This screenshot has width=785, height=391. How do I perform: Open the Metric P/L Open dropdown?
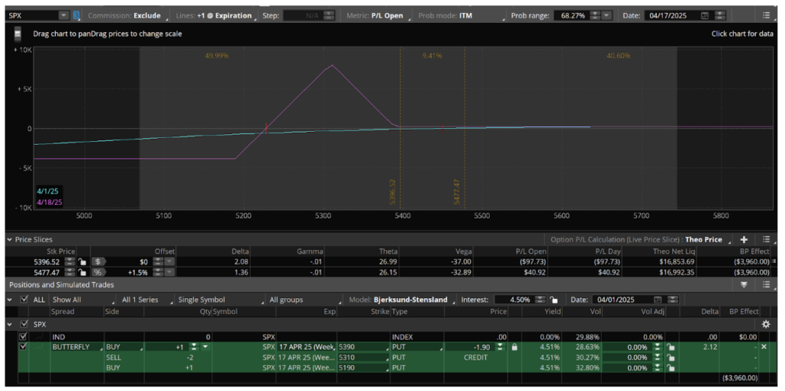click(379, 15)
